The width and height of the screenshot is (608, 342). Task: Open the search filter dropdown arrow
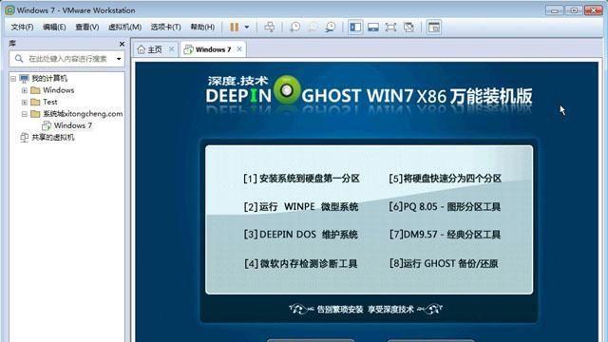[x=119, y=59]
